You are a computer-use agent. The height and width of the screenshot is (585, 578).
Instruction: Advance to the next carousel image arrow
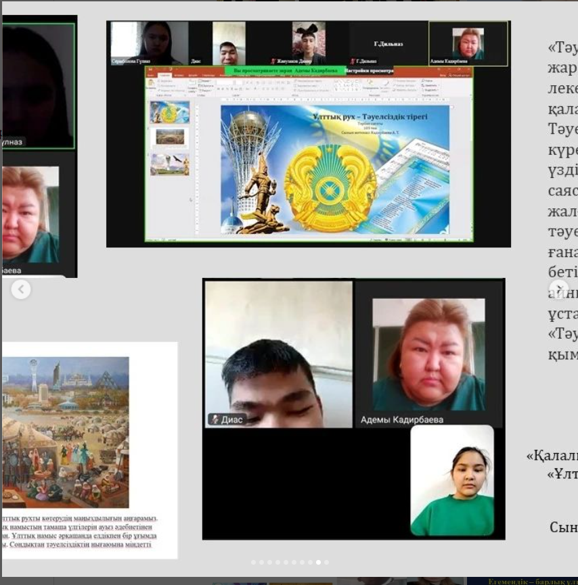[x=558, y=289]
